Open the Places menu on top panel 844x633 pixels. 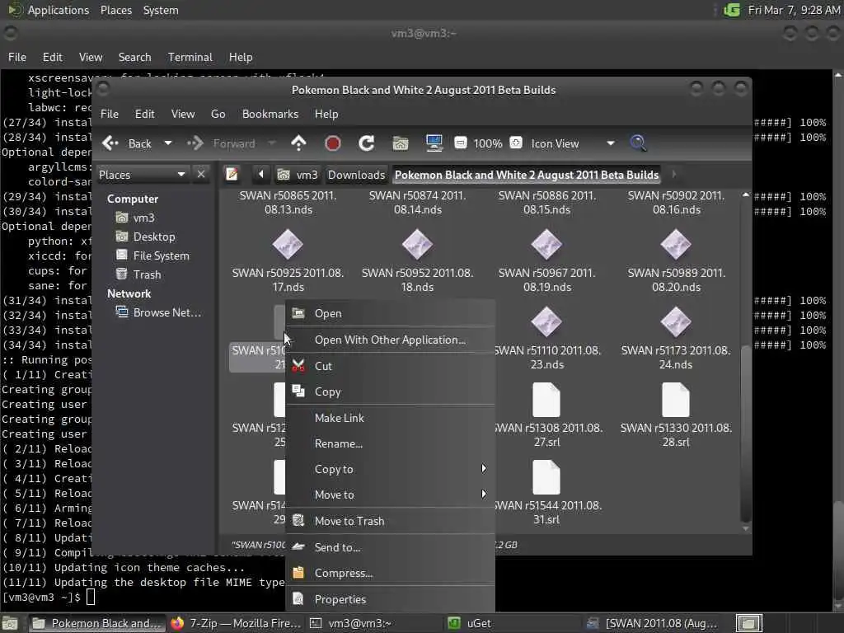click(115, 10)
